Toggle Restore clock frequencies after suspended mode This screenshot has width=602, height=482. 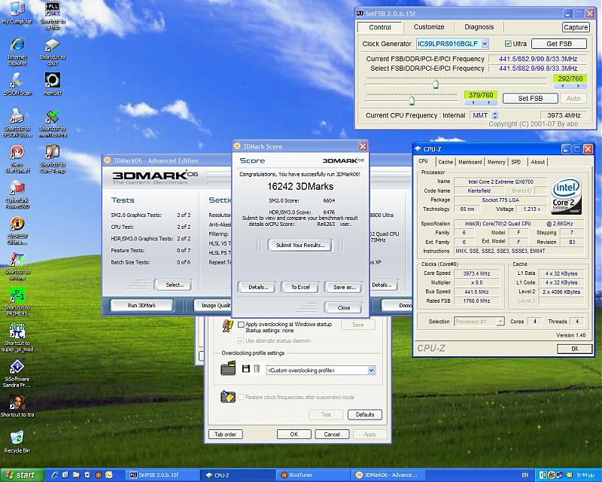[241, 397]
